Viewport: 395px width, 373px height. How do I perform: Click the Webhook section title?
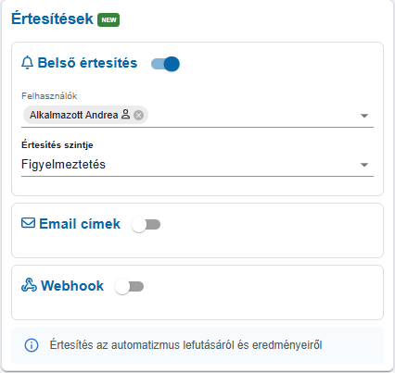pyautogui.click(x=72, y=286)
